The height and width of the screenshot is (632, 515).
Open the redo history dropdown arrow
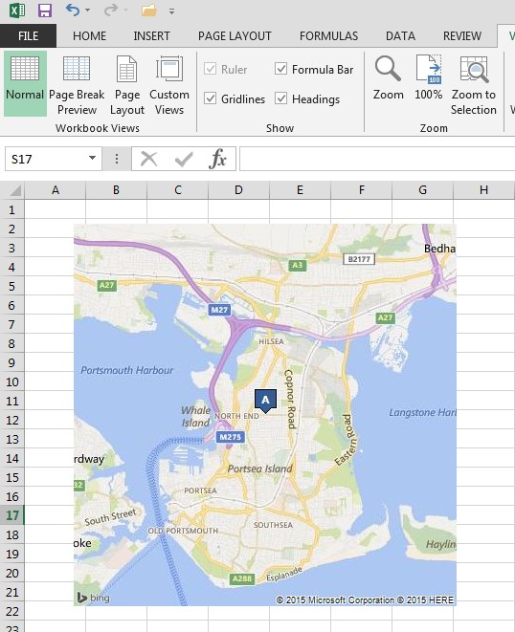coord(125,11)
